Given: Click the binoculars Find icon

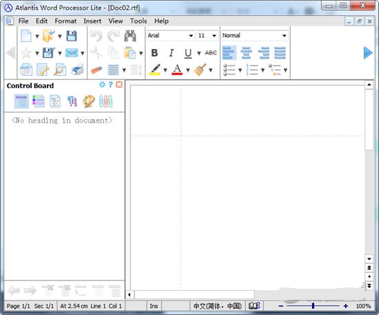Looking at the screenshot, I should (130, 36).
